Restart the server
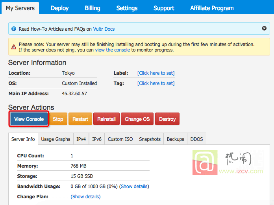 pyautogui.click(x=80, y=119)
